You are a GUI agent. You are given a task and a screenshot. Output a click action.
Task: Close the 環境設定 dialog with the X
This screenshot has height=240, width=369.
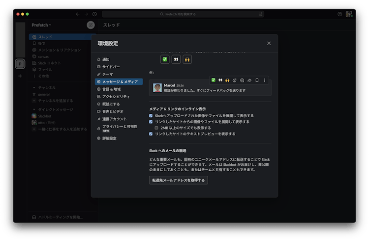[269, 43]
